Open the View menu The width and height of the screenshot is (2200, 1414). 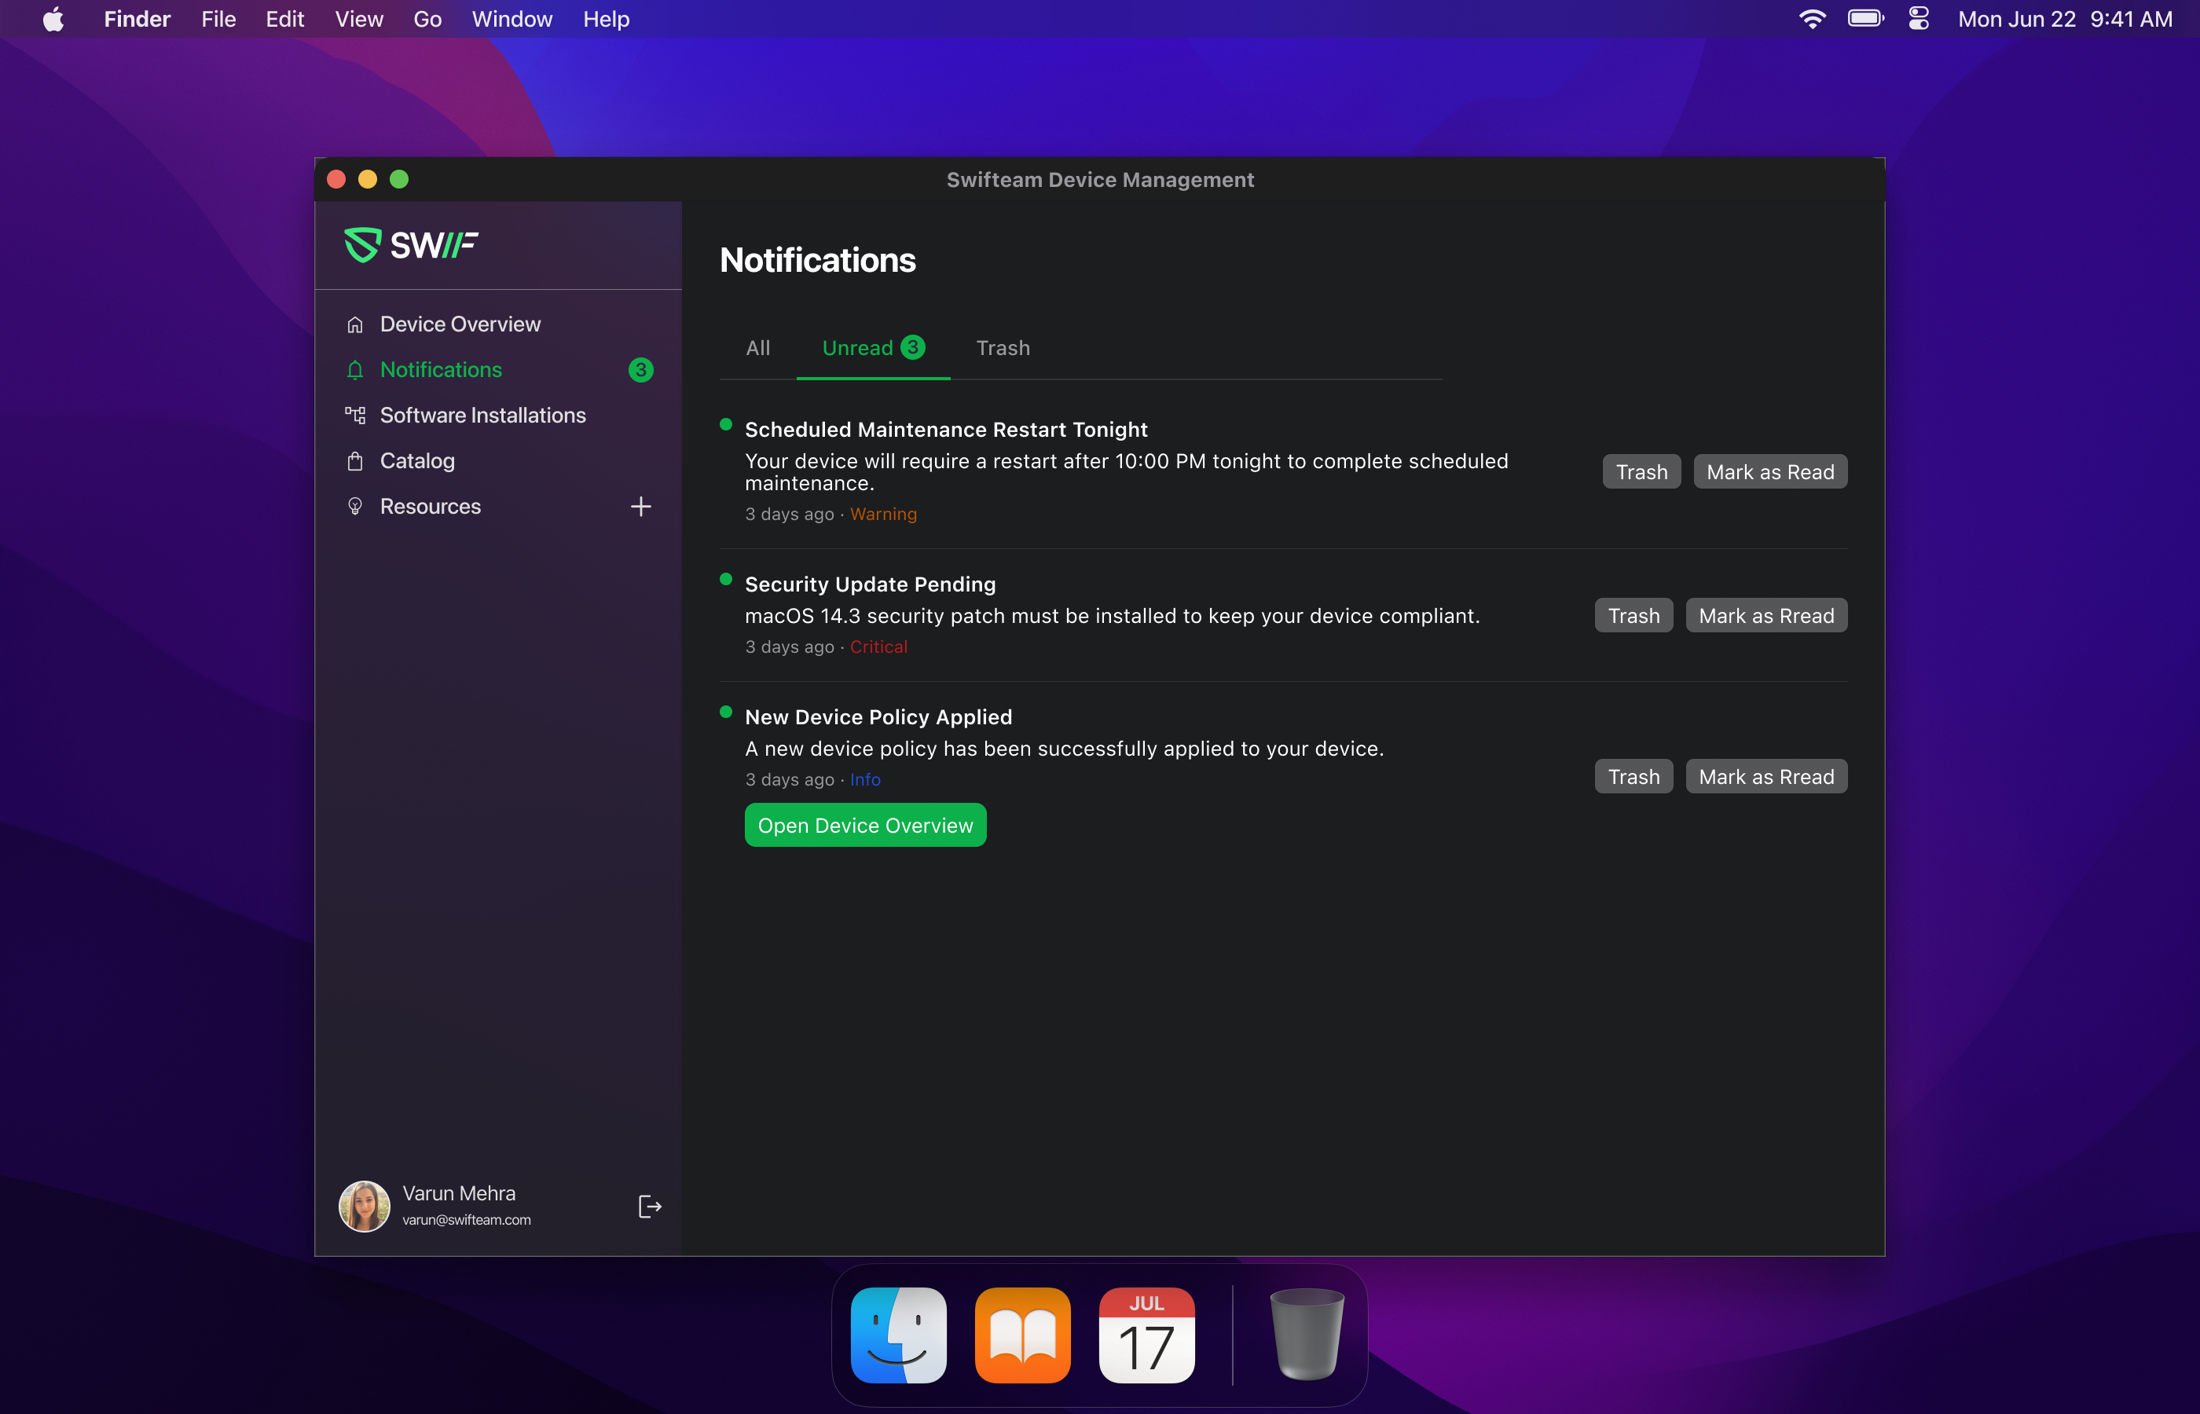click(x=359, y=20)
